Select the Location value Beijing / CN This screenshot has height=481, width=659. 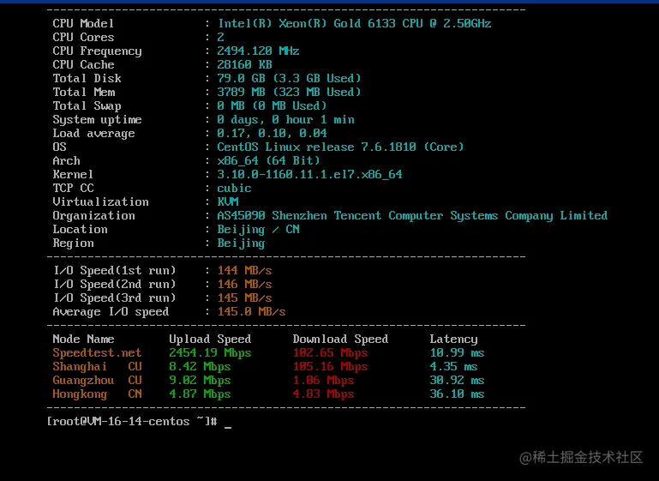click(x=259, y=229)
